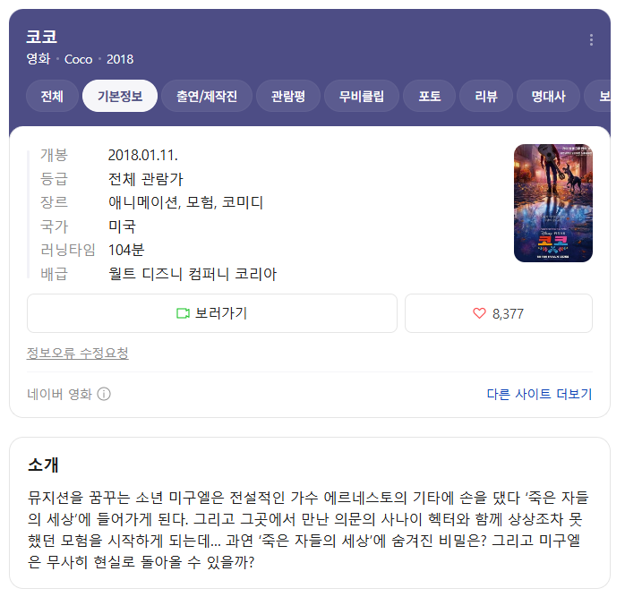Screen dimensions: 625x597
Task: Click the 네이버 영화 source label
Action: pyautogui.click(x=59, y=394)
